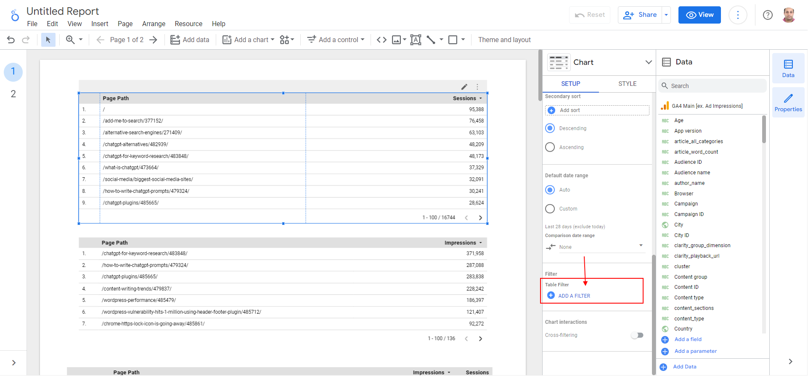Open the Resource menu
The image size is (808, 376).
point(188,24)
